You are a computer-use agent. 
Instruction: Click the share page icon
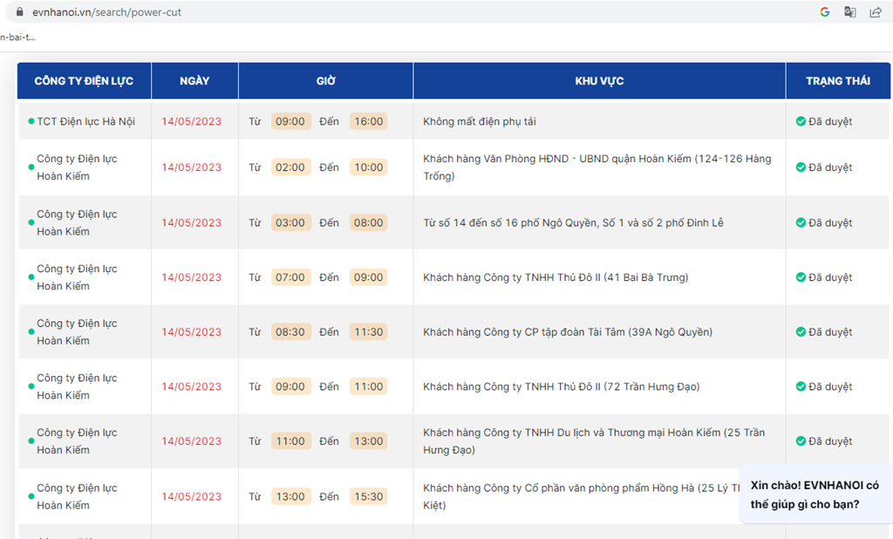(x=876, y=12)
